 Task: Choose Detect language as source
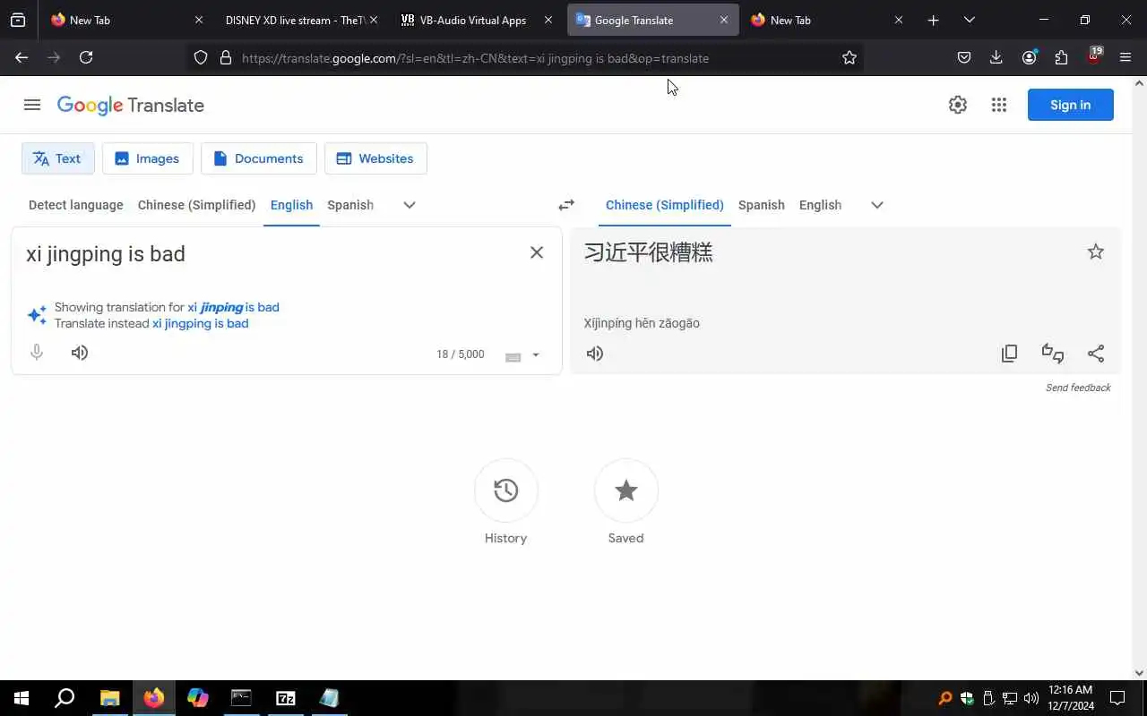76,205
